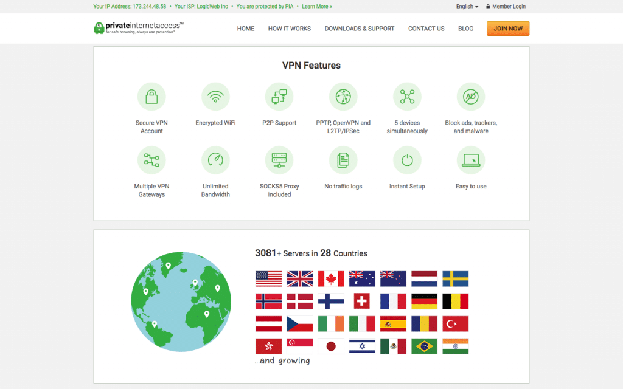This screenshot has width=623, height=389.
Task: Click the Switzerland flag
Action: pyautogui.click(x=362, y=301)
